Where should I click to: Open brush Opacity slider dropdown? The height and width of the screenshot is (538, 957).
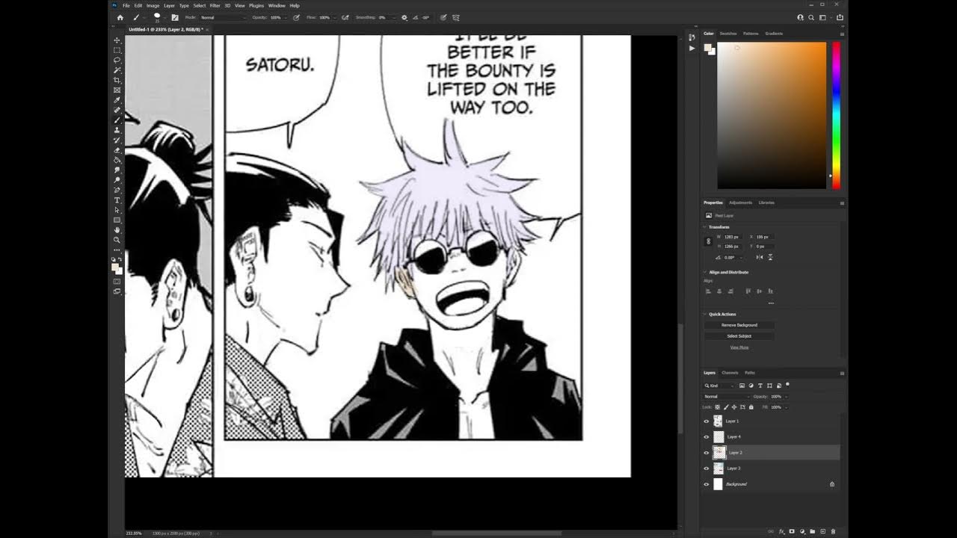click(x=286, y=17)
